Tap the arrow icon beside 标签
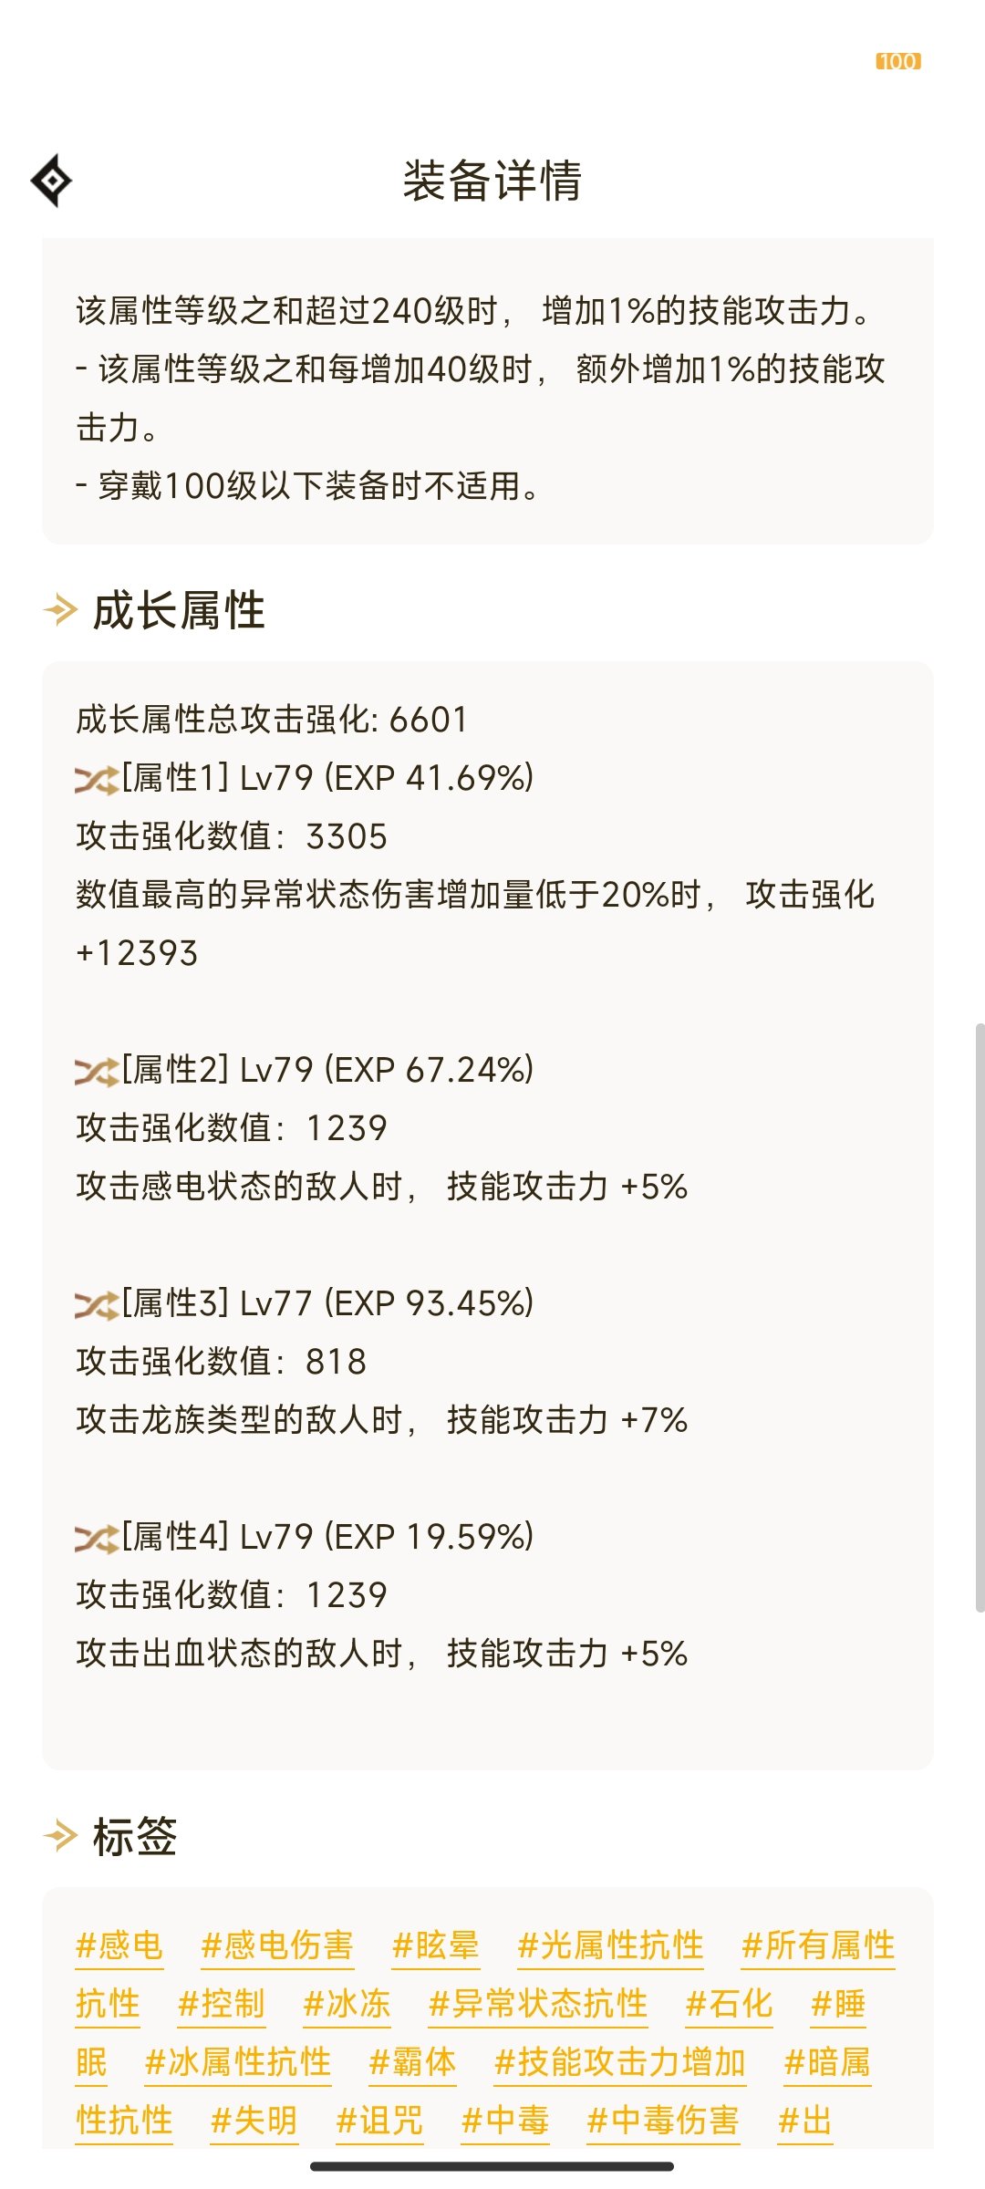985x2189 pixels. click(x=60, y=1835)
